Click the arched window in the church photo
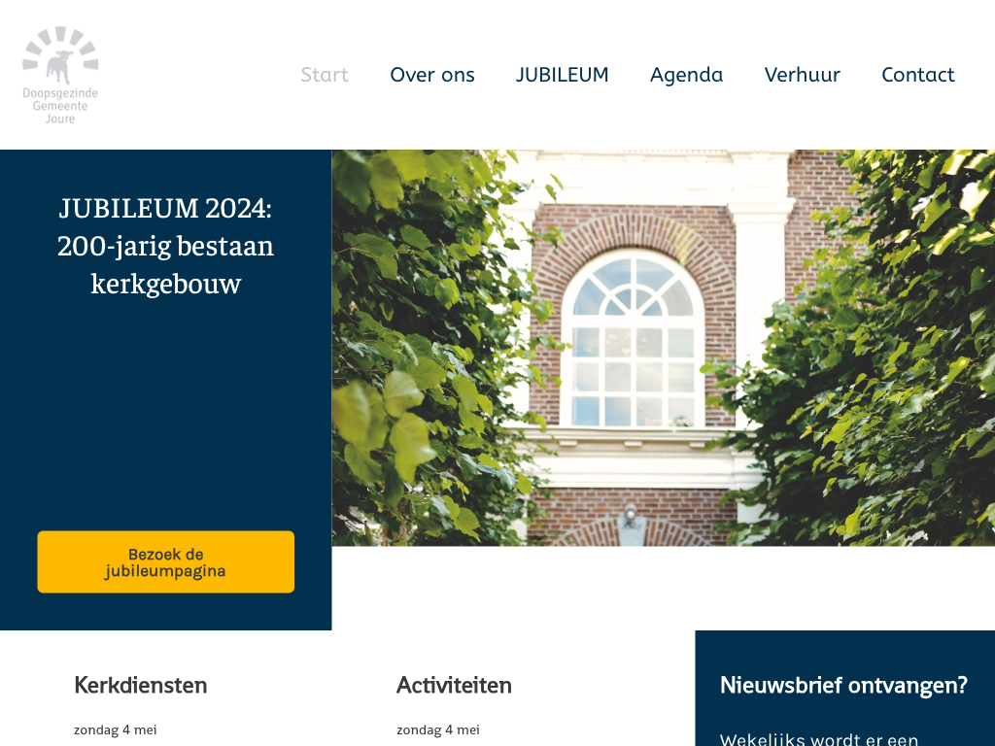Viewport: 995px width, 746px height. tap(634, 339)
